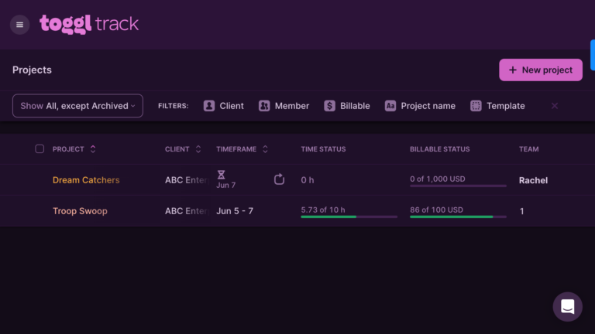The height and width of the screenshot is (334, 595).
Task: Filter projects by Member
Action: click(x=284, y=106)
